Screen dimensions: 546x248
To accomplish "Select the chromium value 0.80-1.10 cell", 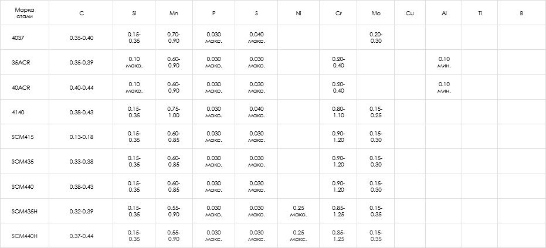I will 338,112.
